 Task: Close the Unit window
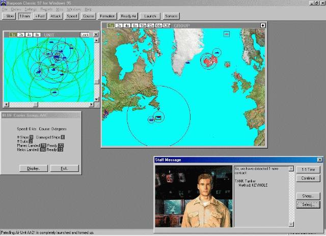tap(96, 35)
